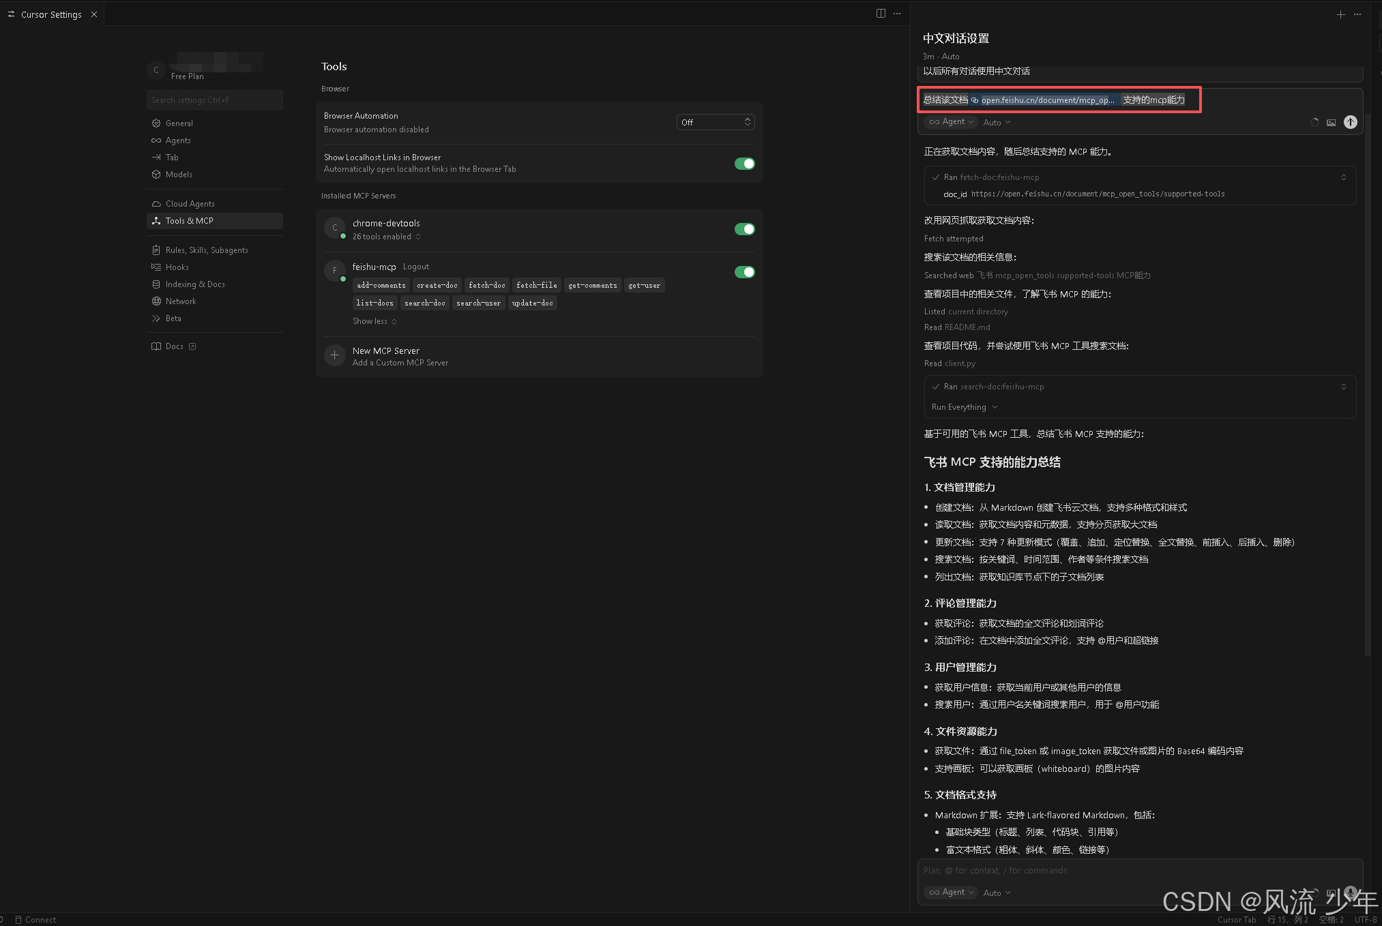Expand the Ran fetch-doc tool call chevron

(1343, 177)
